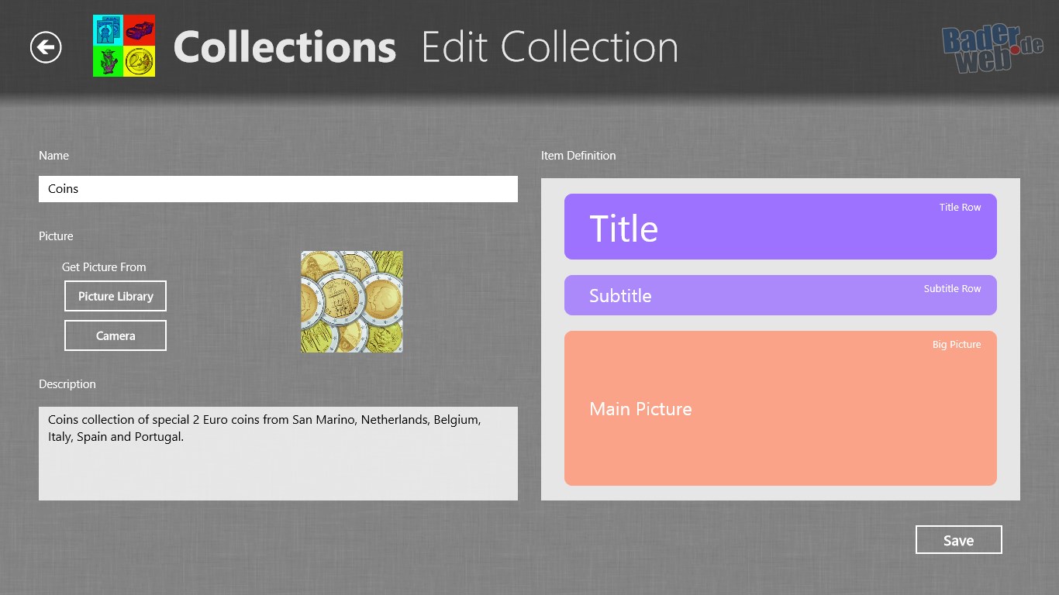Select the orange Main Picture block
1059x595 pixels.
(780, 408)
